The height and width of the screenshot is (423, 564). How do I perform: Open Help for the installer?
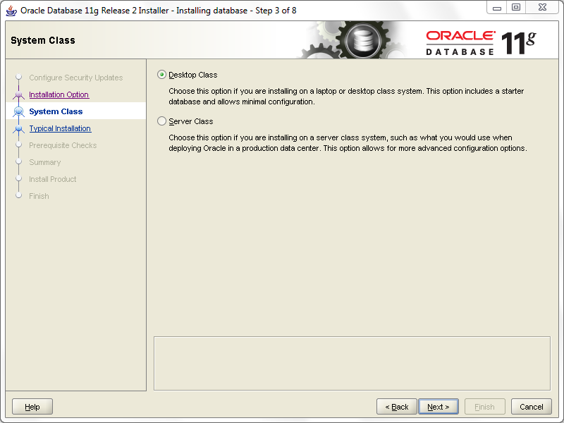32,407
